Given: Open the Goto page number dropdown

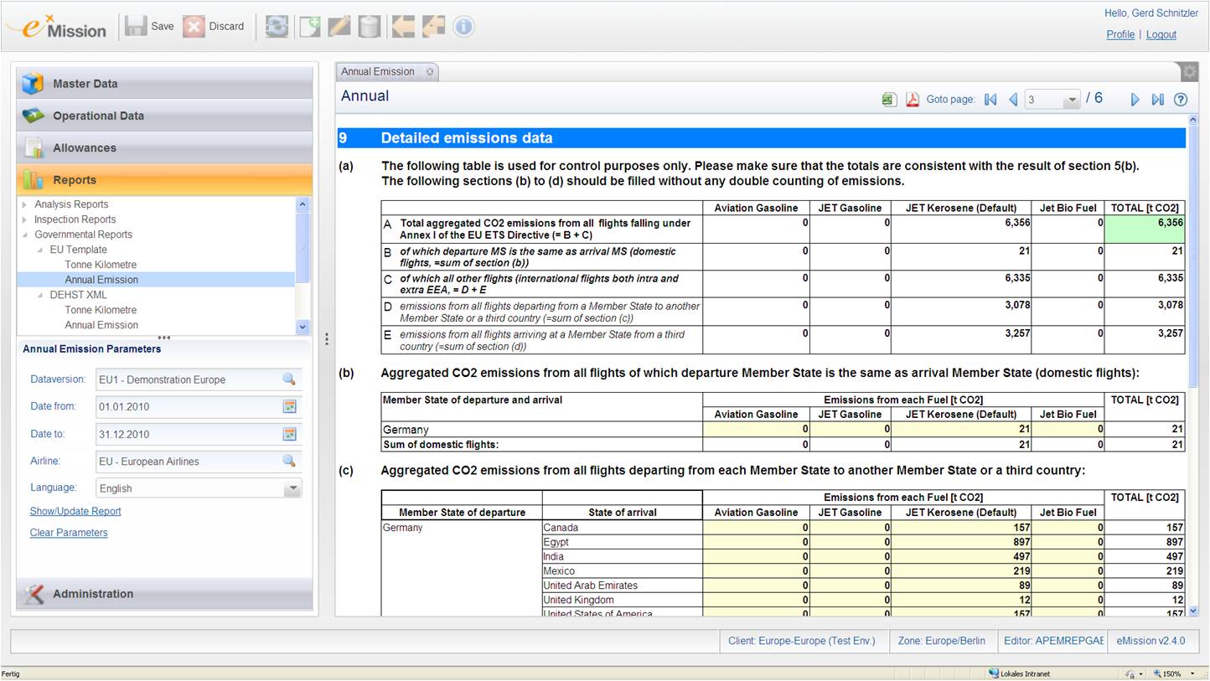Looking at the screenshot, I should point(1071,101).
